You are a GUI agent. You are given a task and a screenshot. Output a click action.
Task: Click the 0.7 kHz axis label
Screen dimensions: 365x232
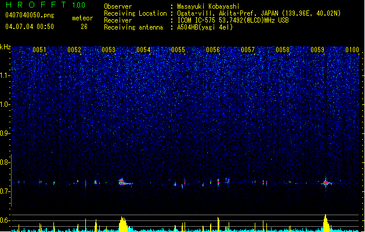[x=5, y=191]
